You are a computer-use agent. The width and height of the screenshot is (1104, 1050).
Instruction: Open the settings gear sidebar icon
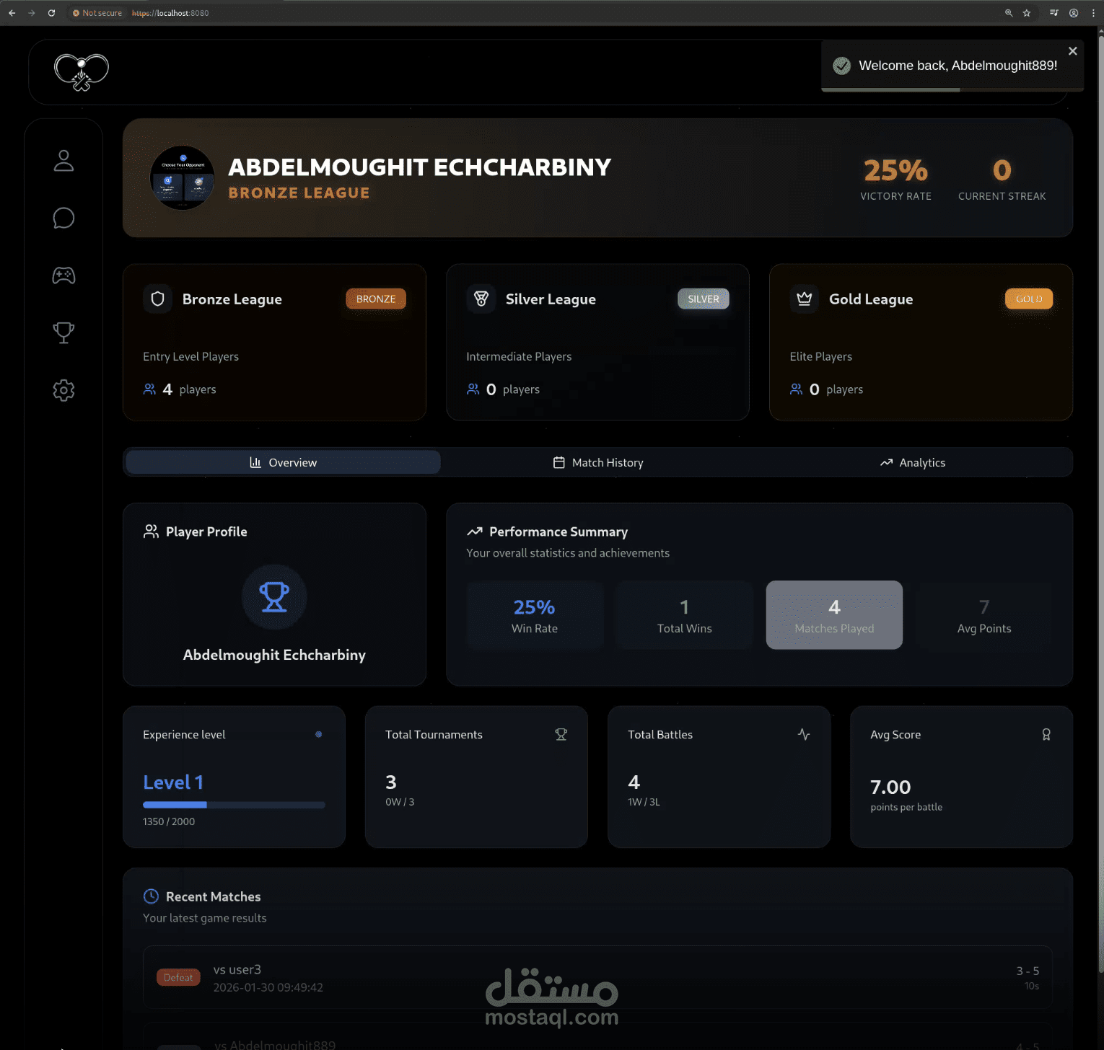63,390
